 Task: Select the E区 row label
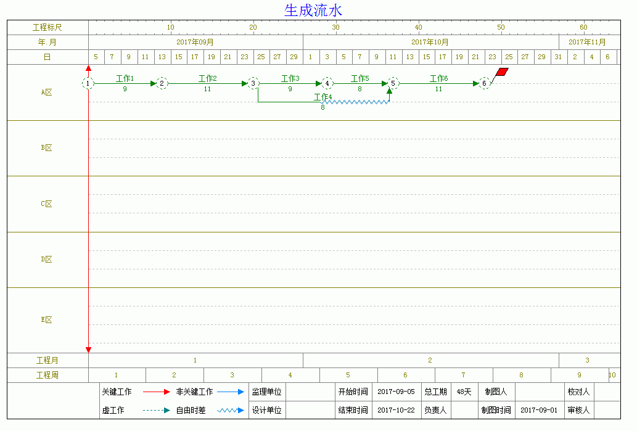[47, 320]
